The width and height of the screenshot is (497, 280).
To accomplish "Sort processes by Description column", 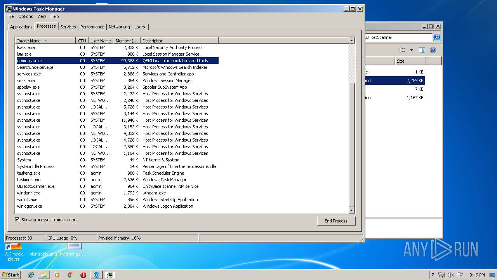I will click(179, 40).
